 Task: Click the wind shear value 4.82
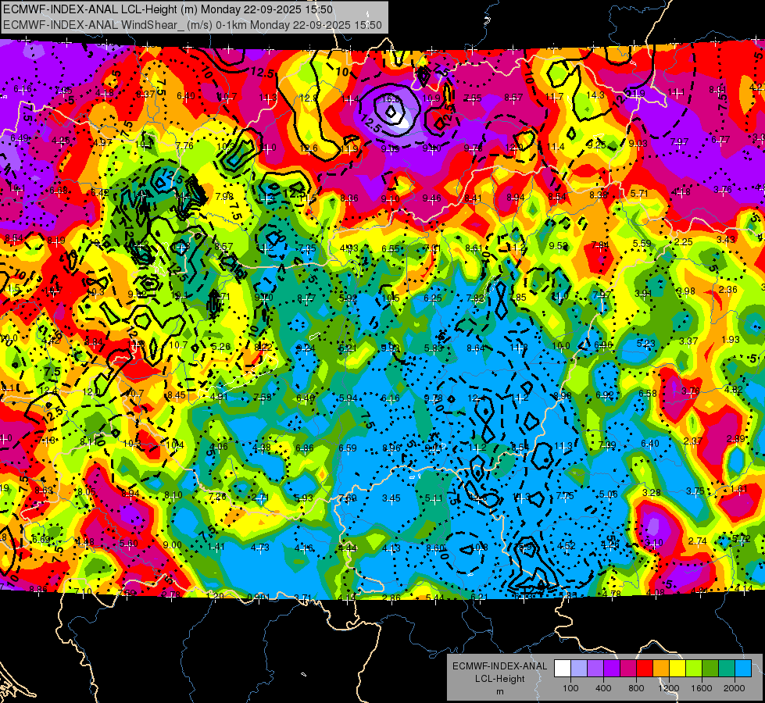click(x=733, y=390)
